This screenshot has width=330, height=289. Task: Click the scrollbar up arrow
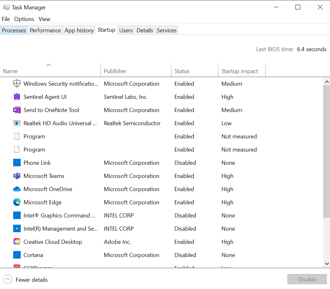(x=327, y=82)
